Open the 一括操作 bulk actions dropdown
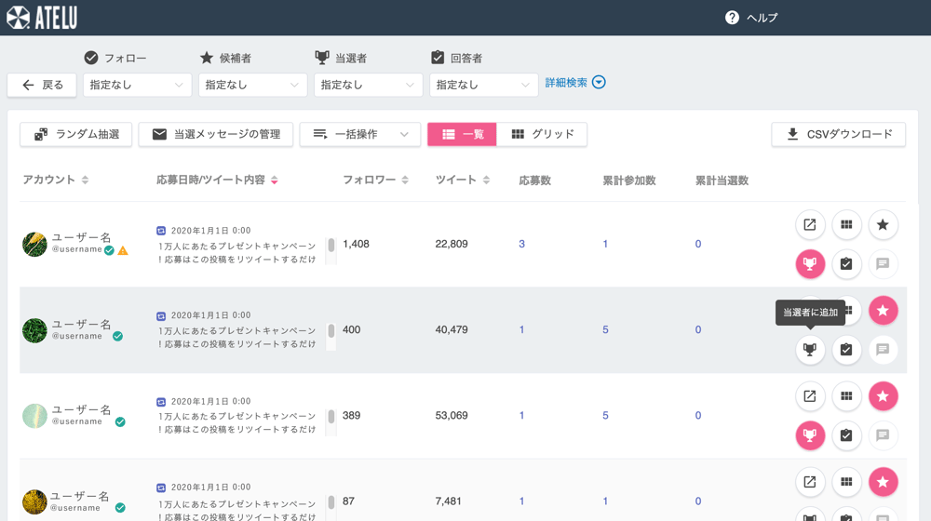 pyautogui.click(x=359, y=134)
